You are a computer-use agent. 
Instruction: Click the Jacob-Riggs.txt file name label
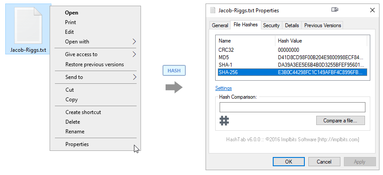click(x=28, y=50)
